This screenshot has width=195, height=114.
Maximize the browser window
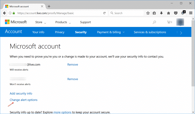181,3
